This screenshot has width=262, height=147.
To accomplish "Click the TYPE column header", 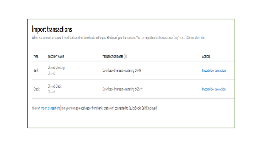I will pyautogui.click(x=36, y=57).
